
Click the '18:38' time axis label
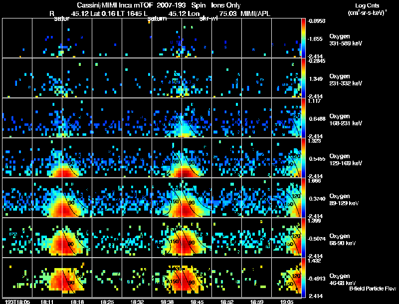[167, 302]
